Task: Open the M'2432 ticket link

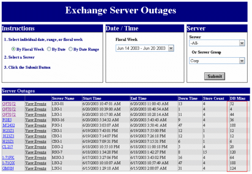Action: click(9, 125)
